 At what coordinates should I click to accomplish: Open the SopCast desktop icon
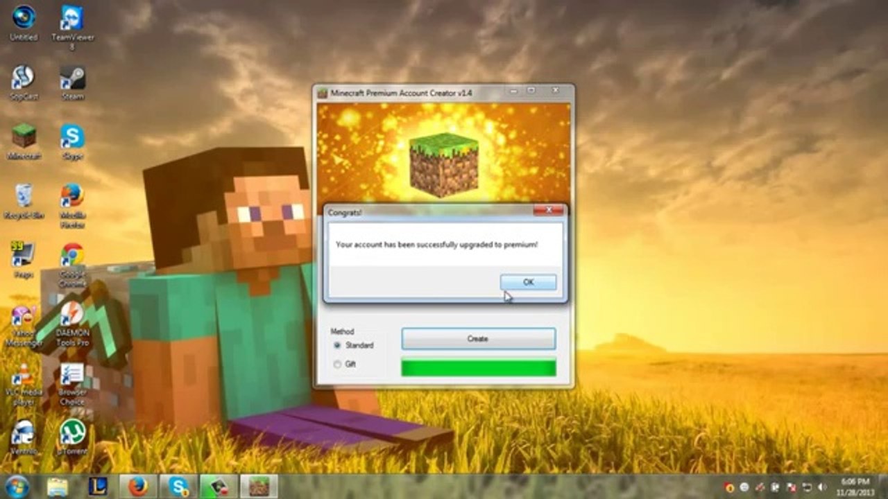pyautogui.click(x=24, y=82)
